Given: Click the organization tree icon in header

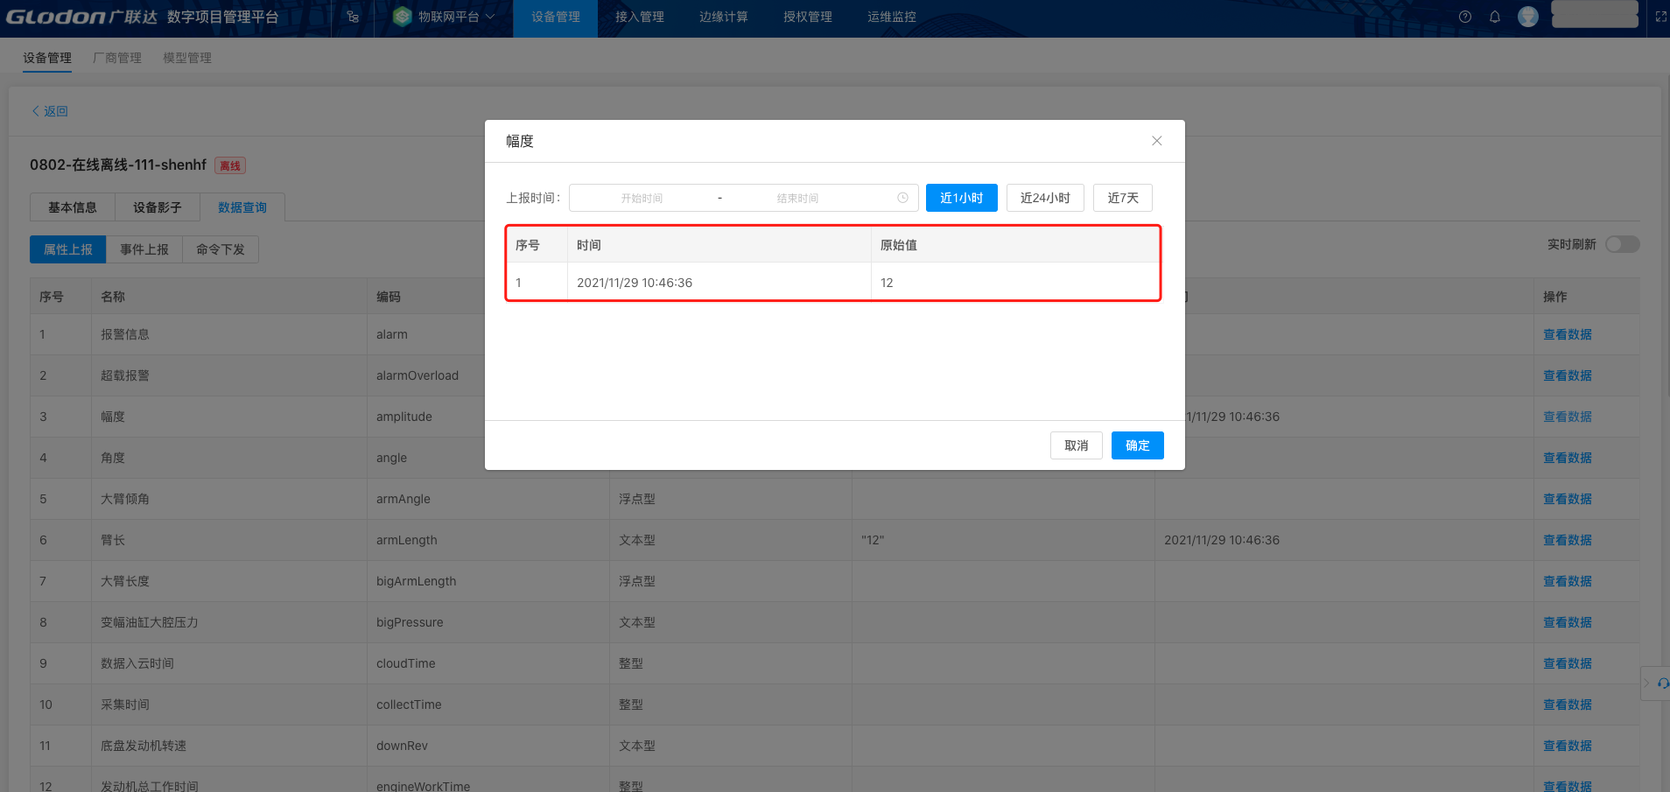Looking at the screenshot, I should pyautogui.click(x=353, y=17).
